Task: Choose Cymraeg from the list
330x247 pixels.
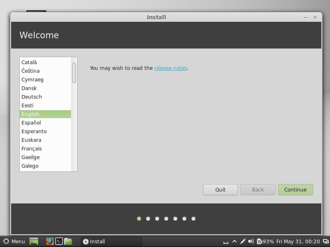Action: click(45, 79)
